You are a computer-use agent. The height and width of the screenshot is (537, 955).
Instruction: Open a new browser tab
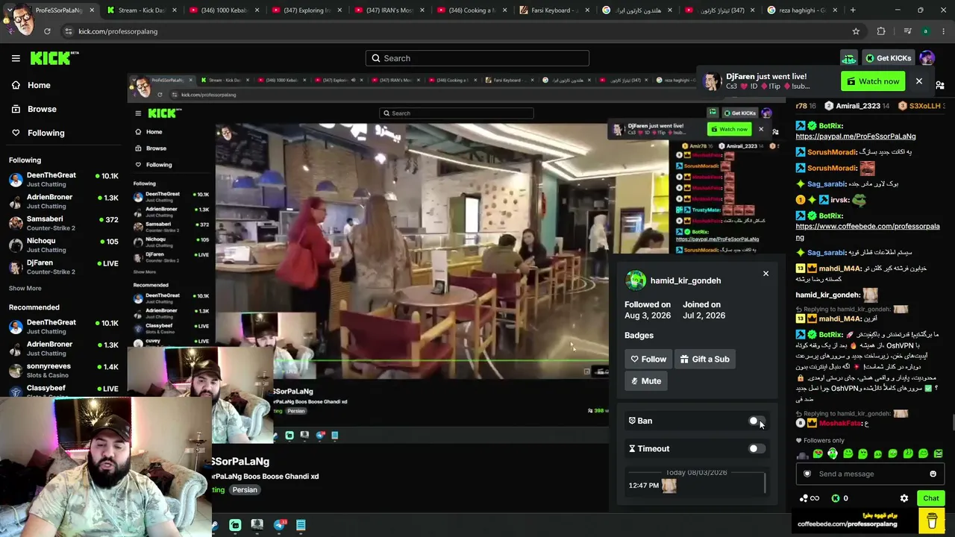(x=853, y=10)
